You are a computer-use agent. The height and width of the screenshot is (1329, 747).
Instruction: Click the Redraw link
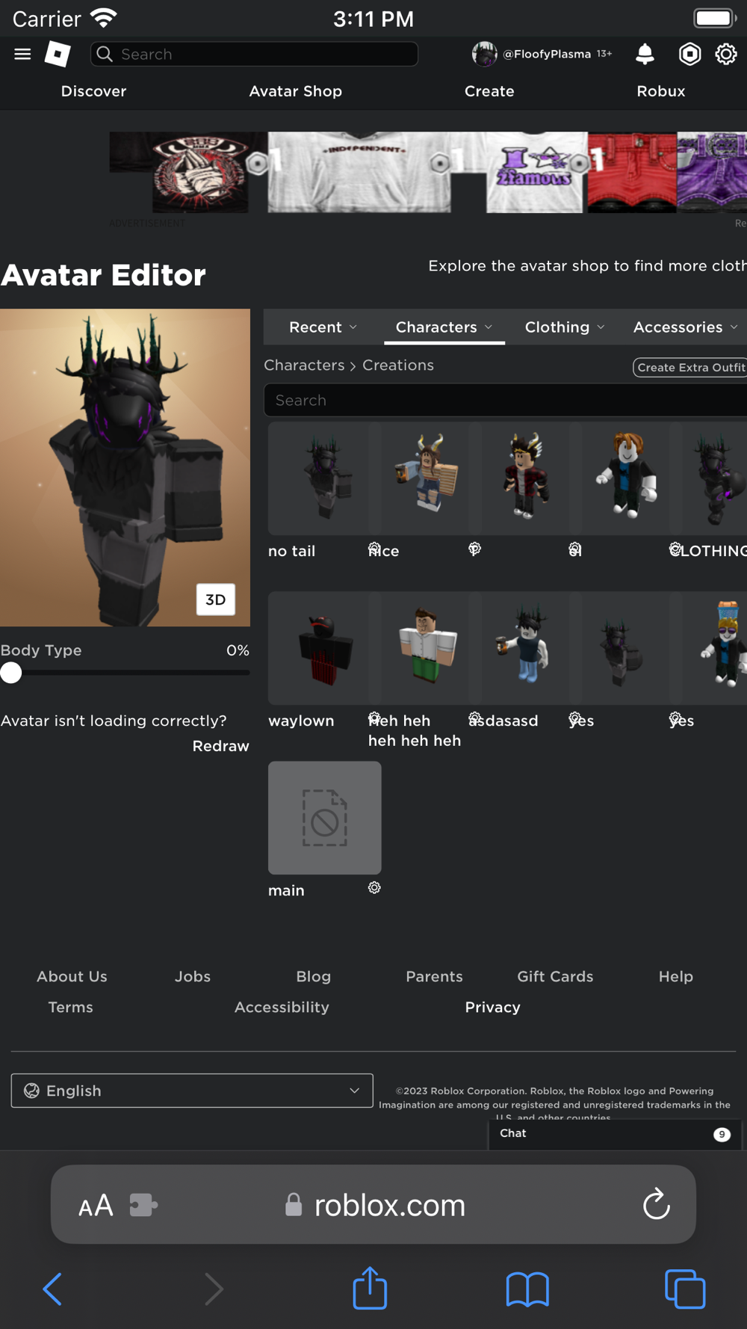(x=220, y=746)
